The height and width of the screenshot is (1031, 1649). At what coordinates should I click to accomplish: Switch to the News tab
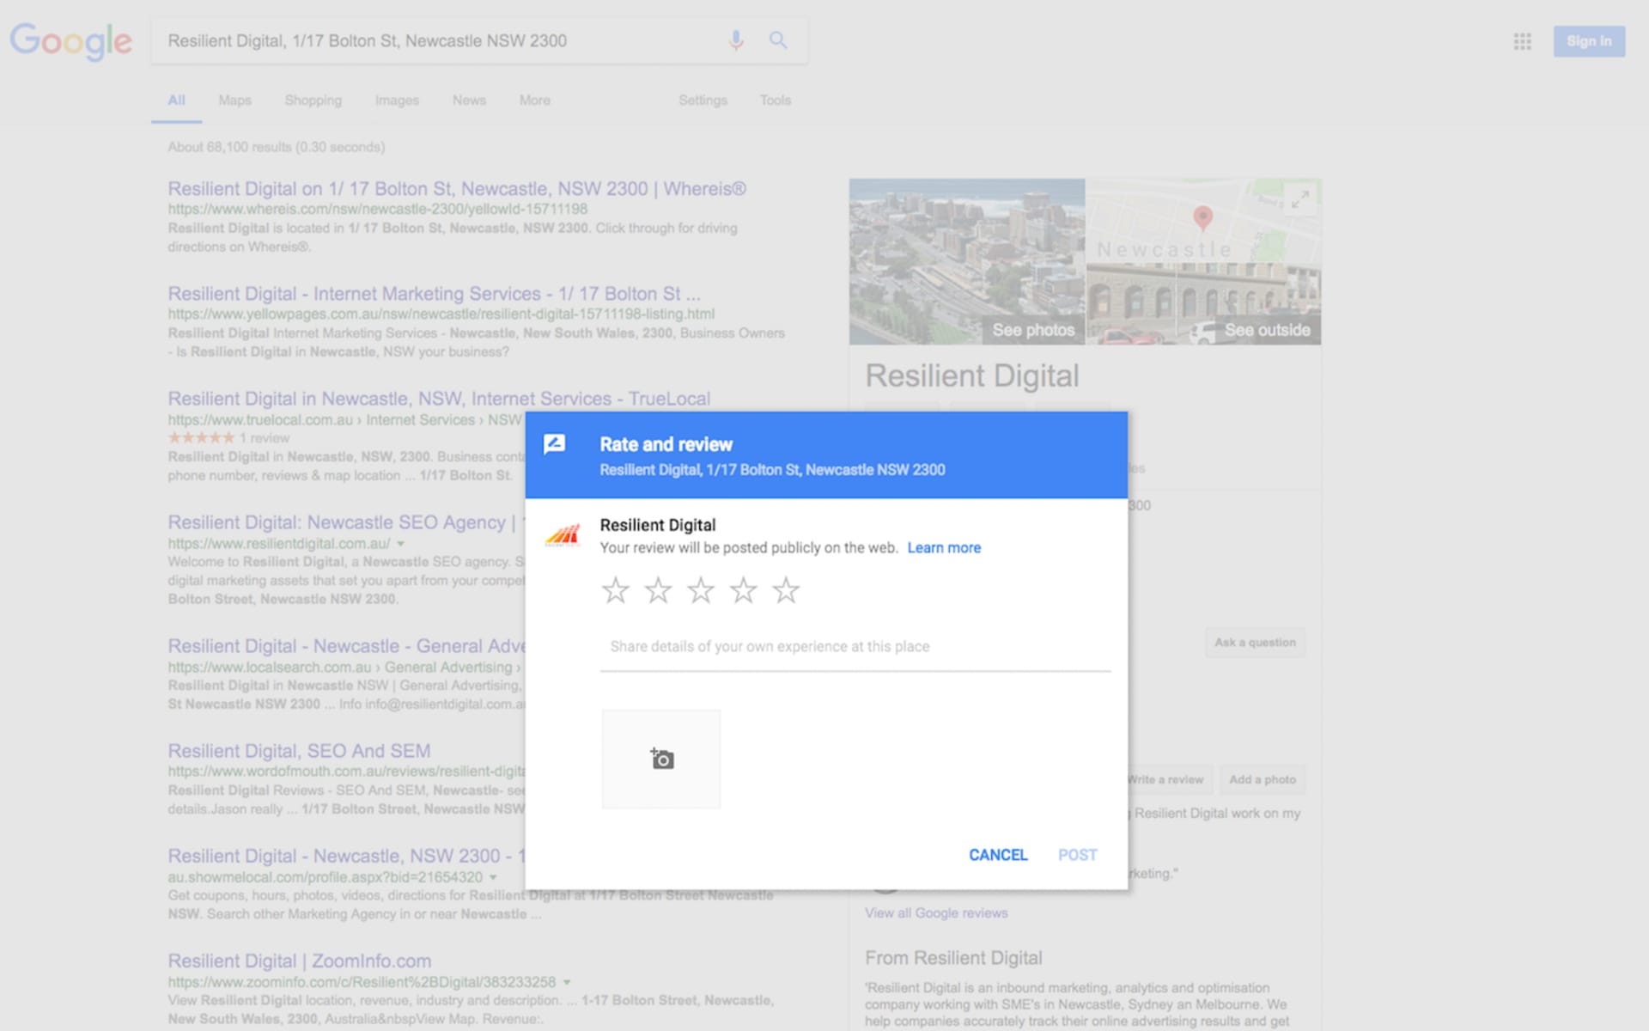pyautogui.click(x=469, y=101)
